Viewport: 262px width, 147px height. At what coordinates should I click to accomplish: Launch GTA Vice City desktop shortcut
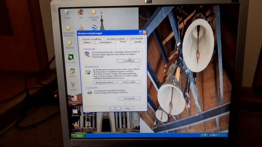tap(74, 98)
